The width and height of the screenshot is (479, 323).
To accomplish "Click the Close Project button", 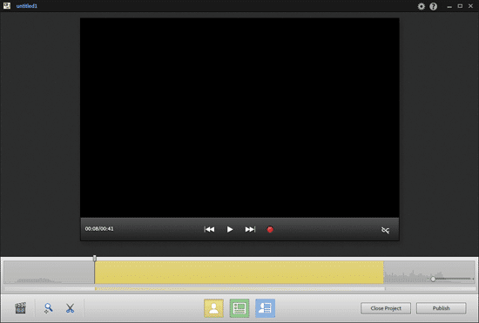I will pyautogui.click(x=386, y=308).
